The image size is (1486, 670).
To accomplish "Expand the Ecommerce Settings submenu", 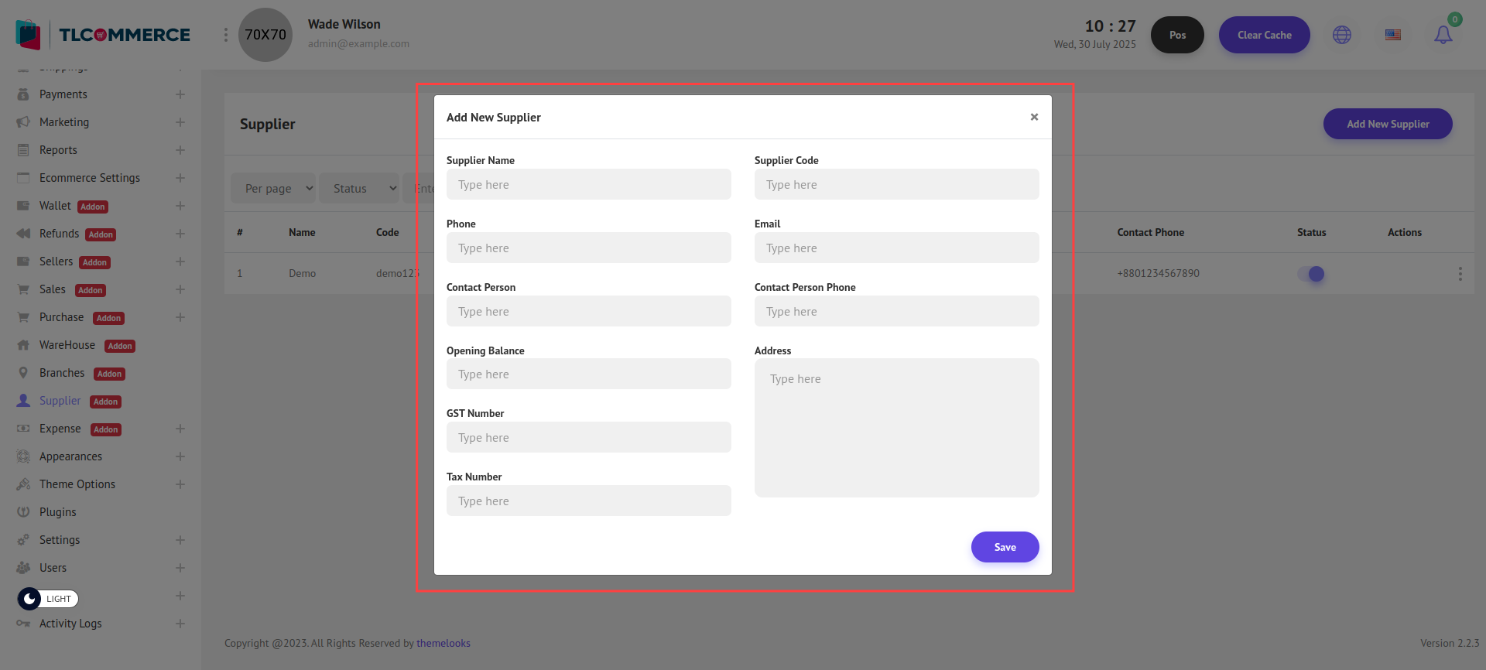I will 180,178.
